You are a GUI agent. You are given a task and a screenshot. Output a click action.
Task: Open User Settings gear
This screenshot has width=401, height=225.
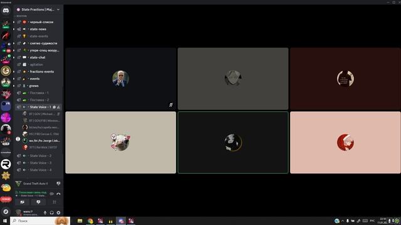[58, 212]
